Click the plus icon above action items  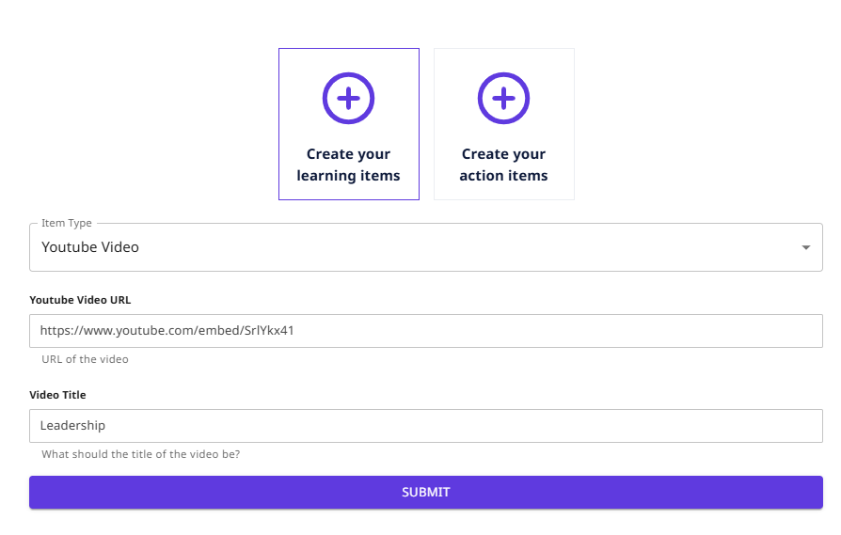coord(503,98)
